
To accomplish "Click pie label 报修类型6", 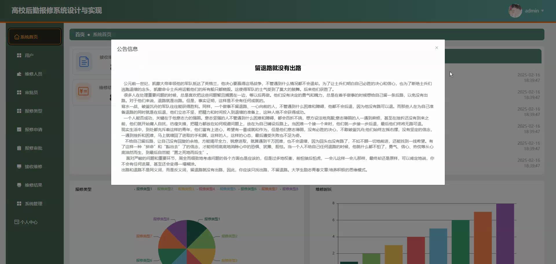I will 144,260.
